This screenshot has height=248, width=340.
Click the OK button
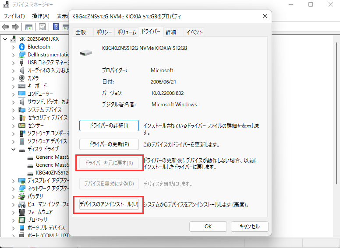tap(208, 227)
